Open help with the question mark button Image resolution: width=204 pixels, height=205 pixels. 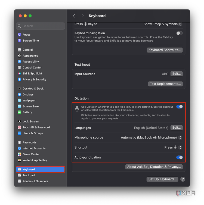pyautogui.click(x=183, y=179)
